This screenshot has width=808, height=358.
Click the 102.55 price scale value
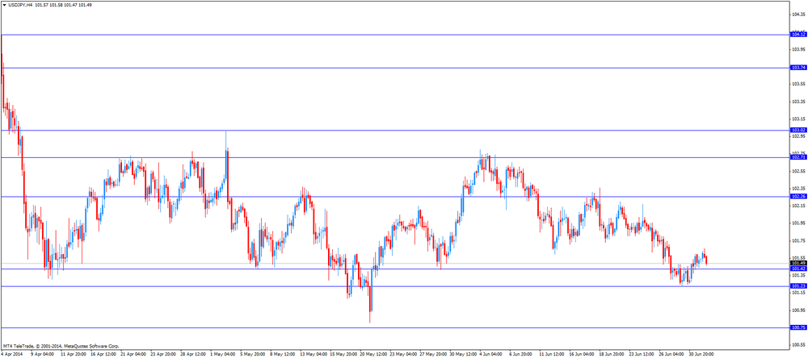tap(799, 171)
